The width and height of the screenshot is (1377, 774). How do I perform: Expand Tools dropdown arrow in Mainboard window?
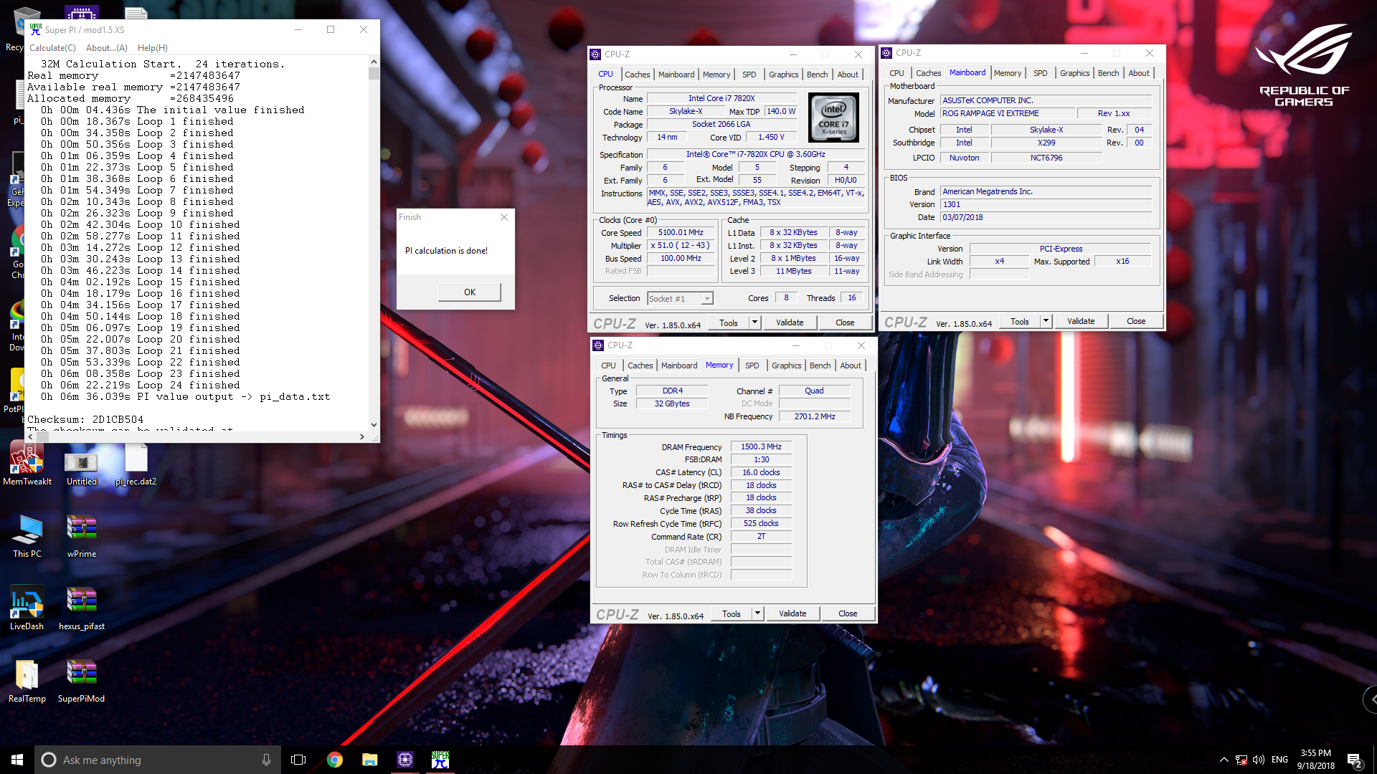pos(1046,321)
